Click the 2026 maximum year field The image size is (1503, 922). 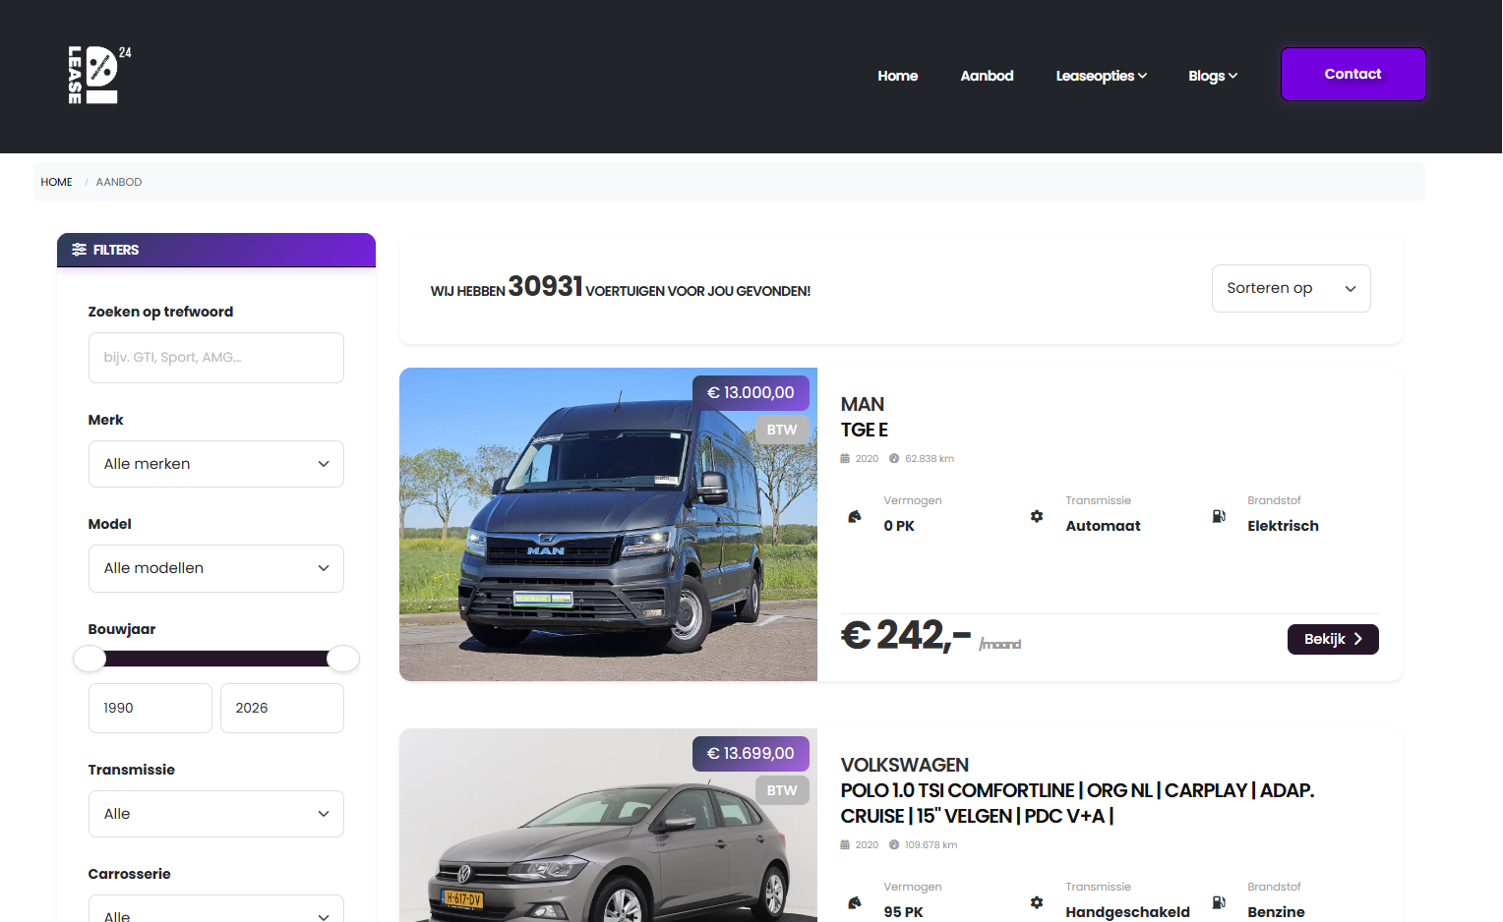point(282,708)
